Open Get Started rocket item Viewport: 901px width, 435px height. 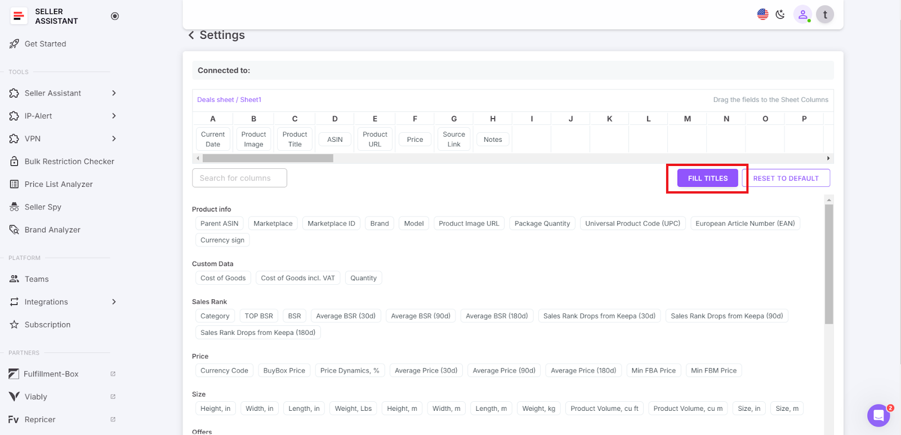tap(14, 44)
